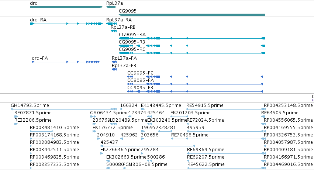Select the CG9095-PB protein label
The image size is (314, 170).
(x=140, y=88)
